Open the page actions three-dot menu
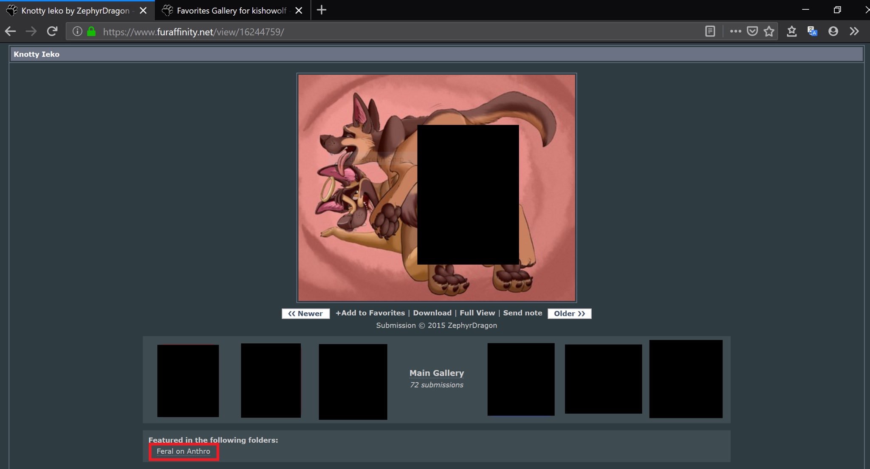This screenshot has width=870, height=469. click(x=735, y=31)
